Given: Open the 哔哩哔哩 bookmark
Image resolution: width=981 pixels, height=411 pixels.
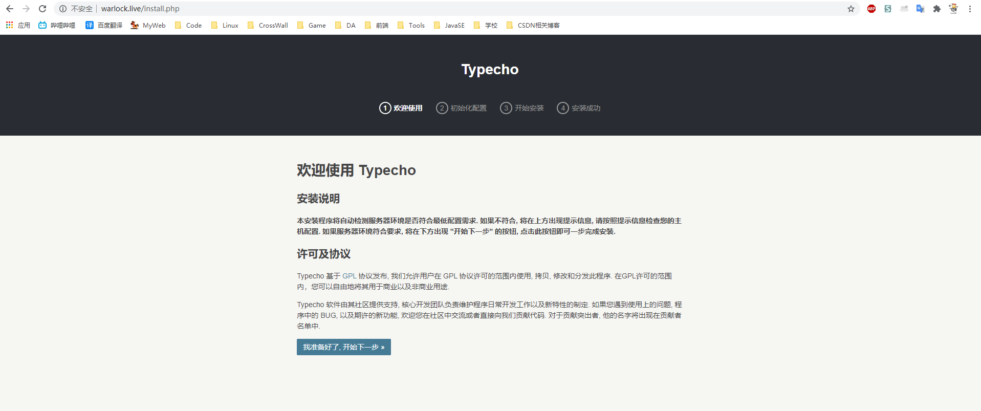Looking at the screenshot, I should point(57,25).
